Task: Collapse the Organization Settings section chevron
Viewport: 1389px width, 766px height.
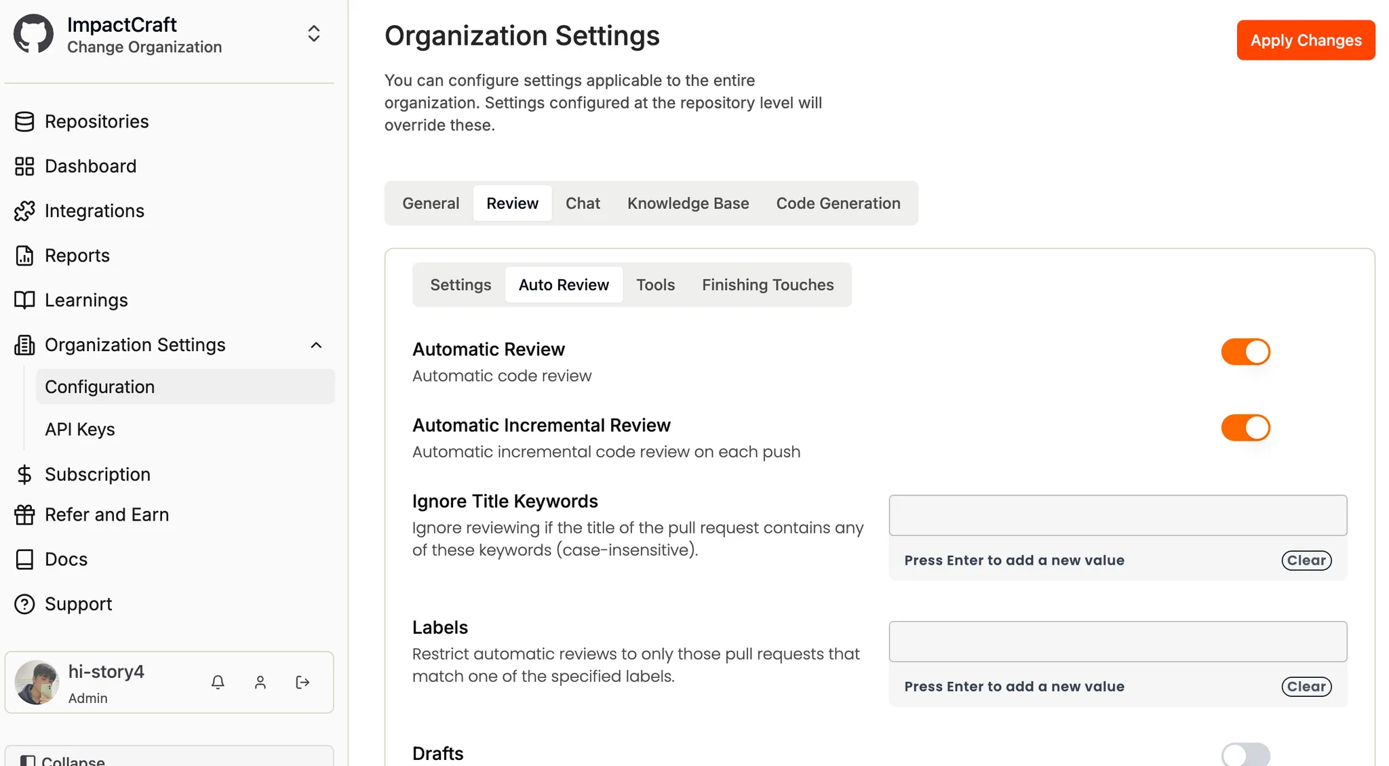Action: click(316, 345)
